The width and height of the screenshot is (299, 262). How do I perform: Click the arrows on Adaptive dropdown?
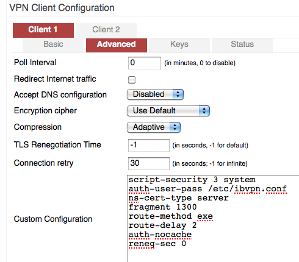pos(175,127)
